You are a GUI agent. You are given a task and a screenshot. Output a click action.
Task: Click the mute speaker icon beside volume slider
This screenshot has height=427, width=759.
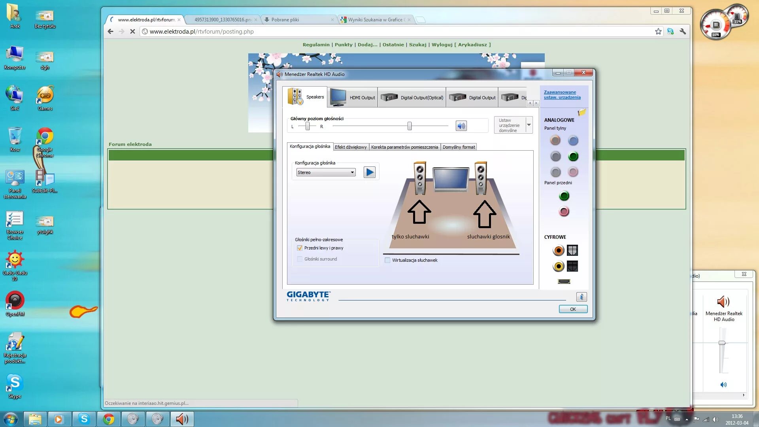click(461, 126)
